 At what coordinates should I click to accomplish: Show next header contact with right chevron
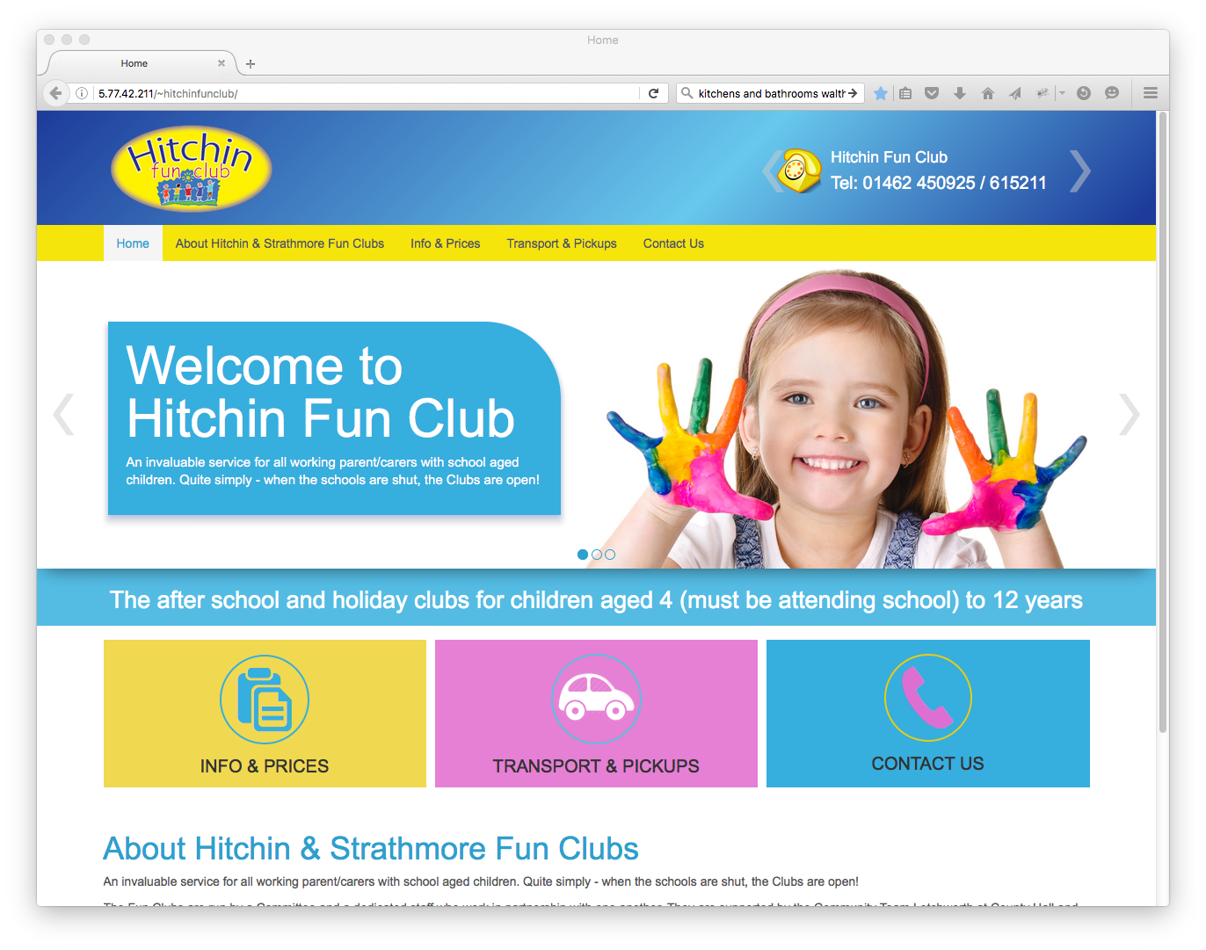click(x=1080, y=170)
